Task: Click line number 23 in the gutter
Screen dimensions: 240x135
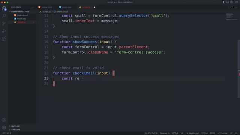Action: 46,78
